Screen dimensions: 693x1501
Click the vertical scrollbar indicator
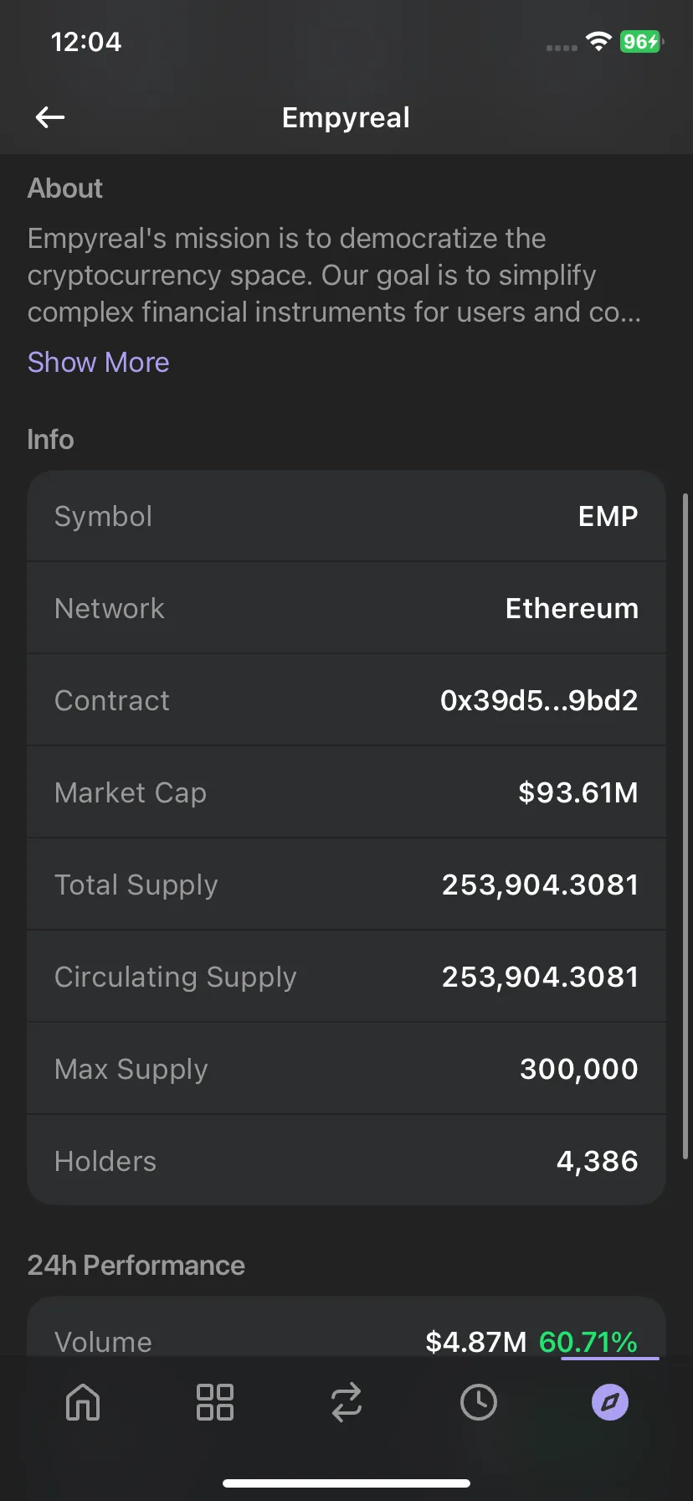tap(686, 826)
